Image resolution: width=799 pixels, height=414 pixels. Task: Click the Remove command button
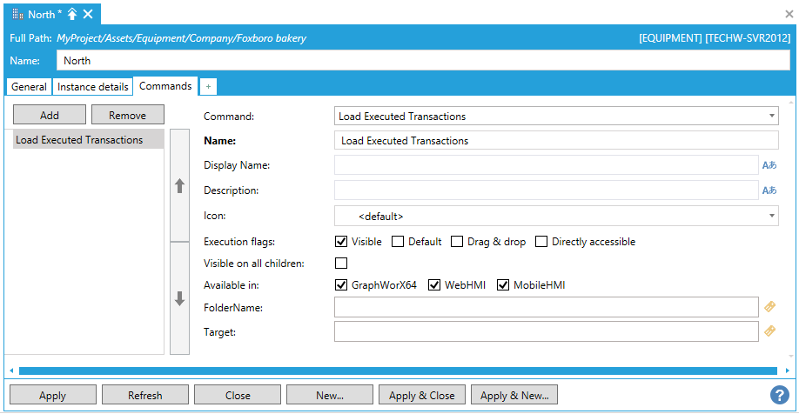127,115
